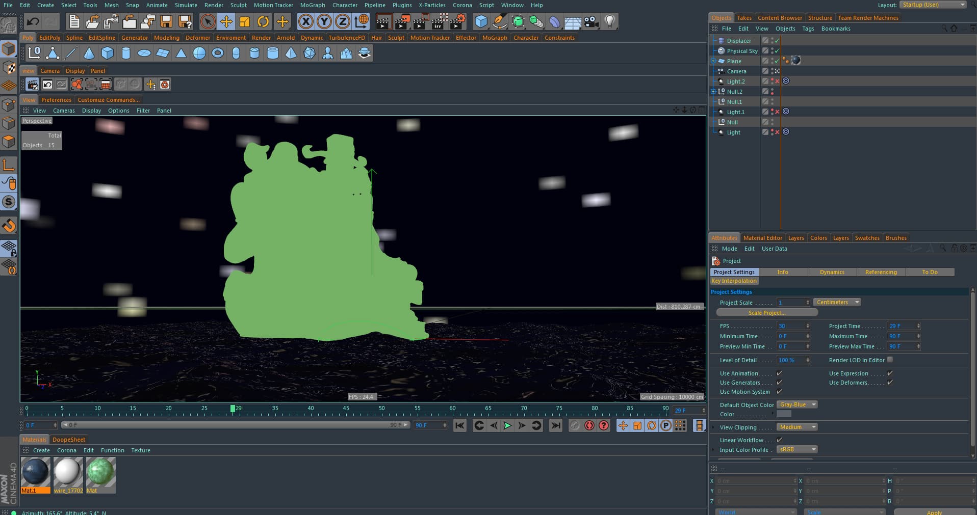
Task: Click the Apply button in coordinates
Action: [934, 512]
